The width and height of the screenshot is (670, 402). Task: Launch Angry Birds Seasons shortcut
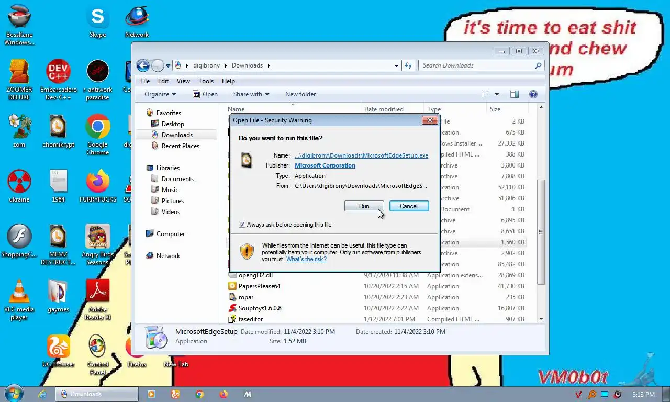click(x=97, y=244)
